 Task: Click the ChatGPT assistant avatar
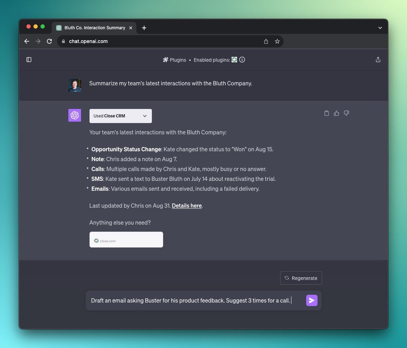pyautogui.click(x=75, y=115)
